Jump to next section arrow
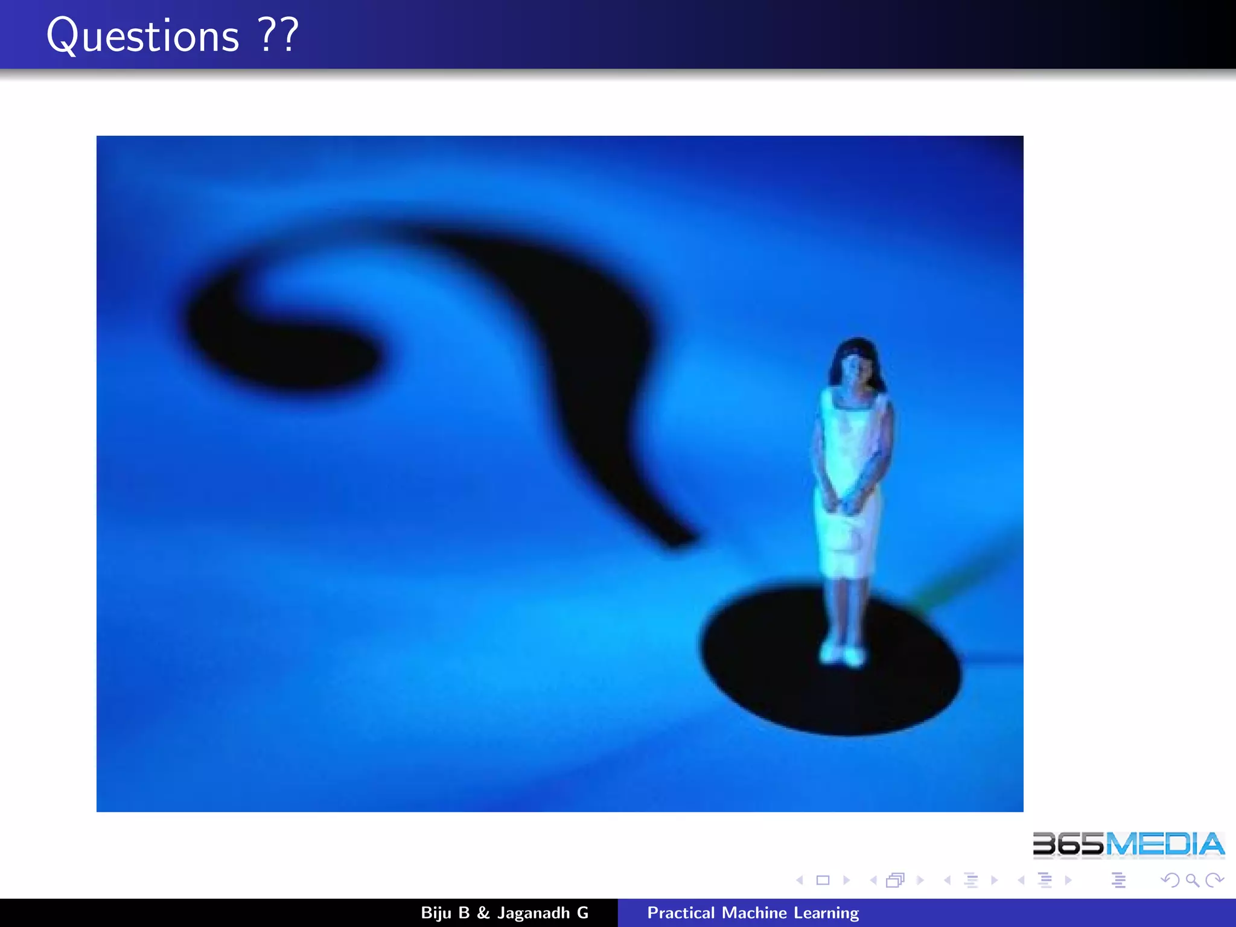 click(1068, 881)
